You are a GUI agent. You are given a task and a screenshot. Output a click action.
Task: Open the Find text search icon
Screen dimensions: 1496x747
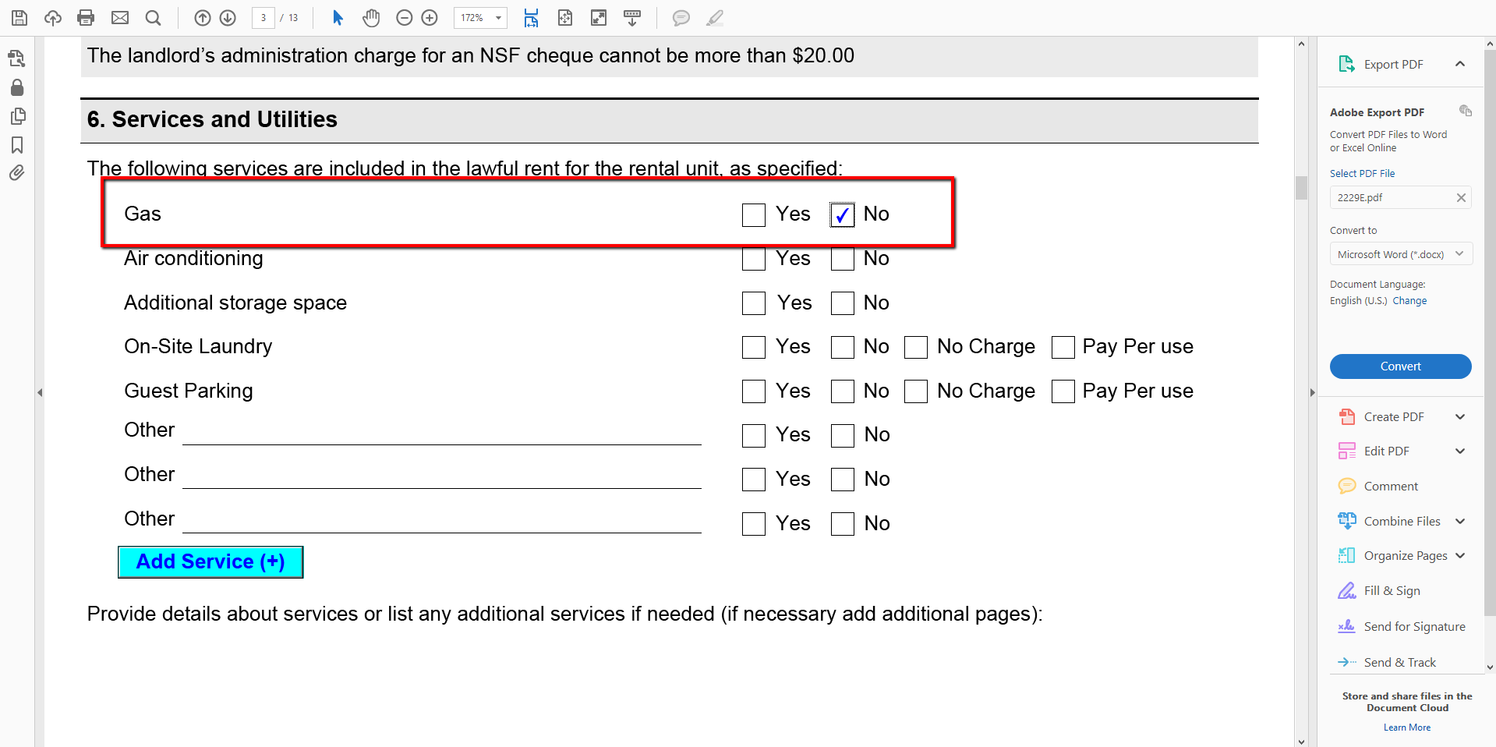click(x=154, y=18)
